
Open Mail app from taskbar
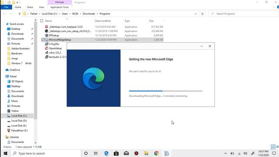(x=126, y=153)
